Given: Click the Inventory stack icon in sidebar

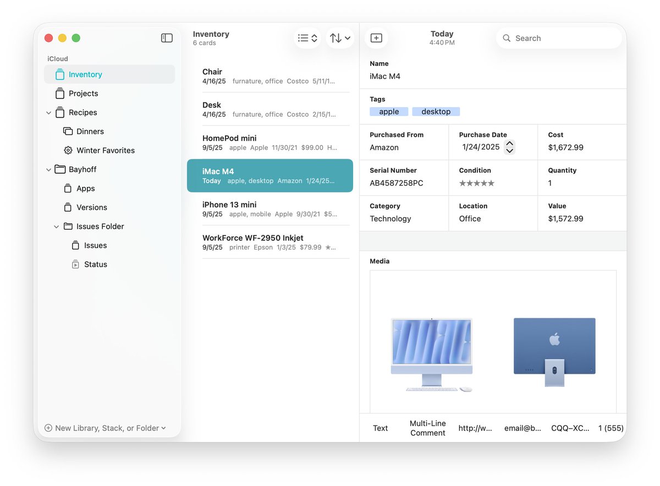Looking at the screenshot, I should pyautogui.click(x=60, y=75).
